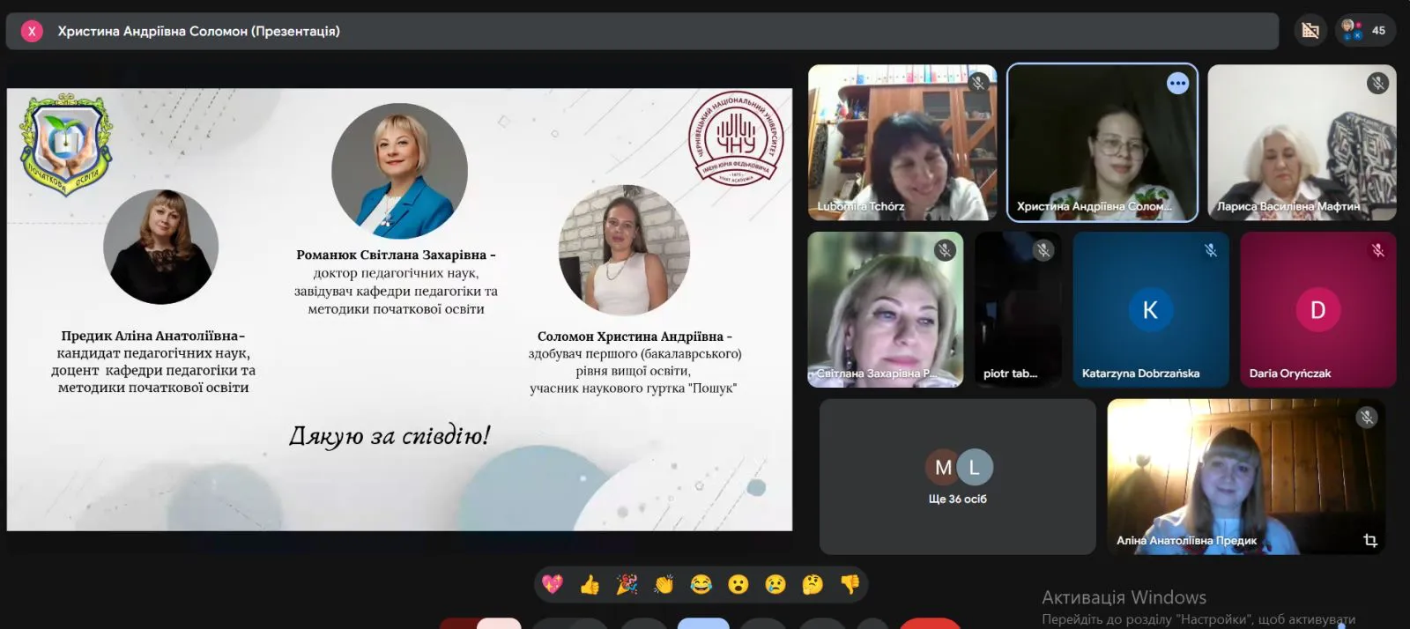Select Katarzyna Dobrzańska's participant tile

click(x=1150, y=309)
